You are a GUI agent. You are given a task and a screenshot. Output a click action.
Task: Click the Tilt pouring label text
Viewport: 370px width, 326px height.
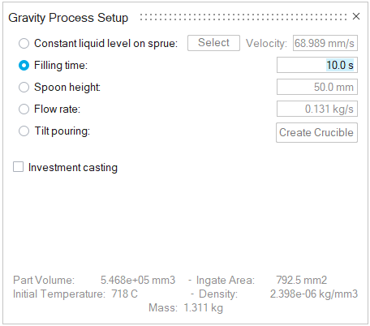coord(62,131)
